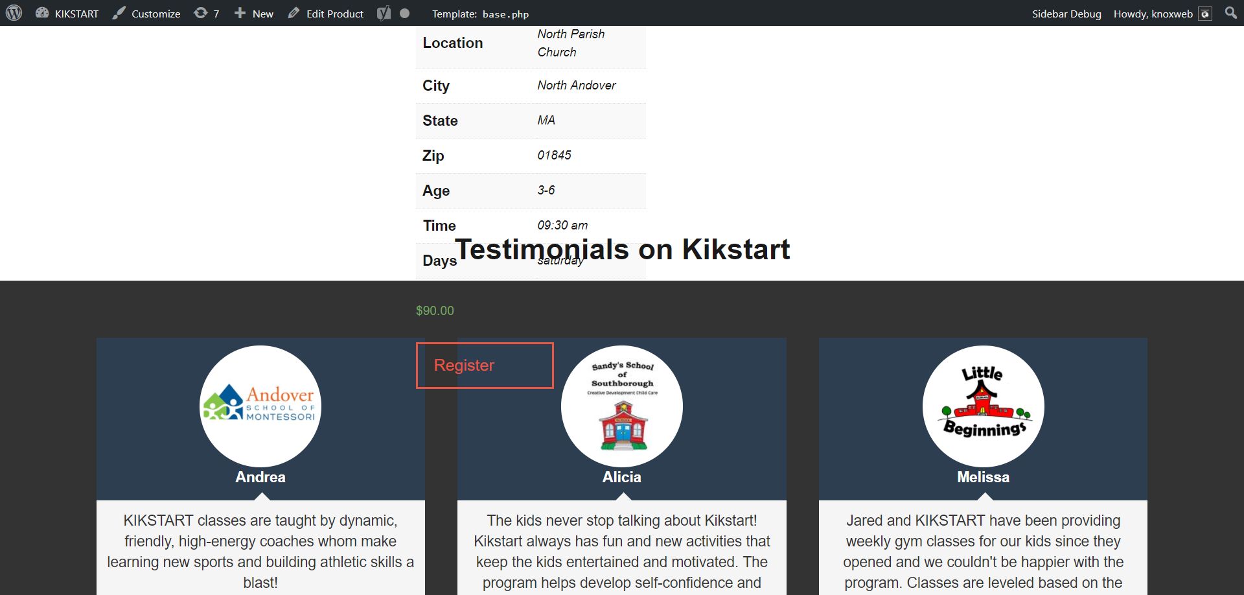Click the Yoast grey status dot
The image size is (1244, 595).
405,13
